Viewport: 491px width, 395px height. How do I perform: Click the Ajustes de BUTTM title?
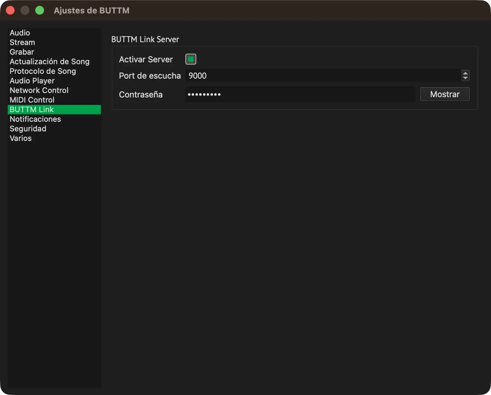click(x=92, y=11)
